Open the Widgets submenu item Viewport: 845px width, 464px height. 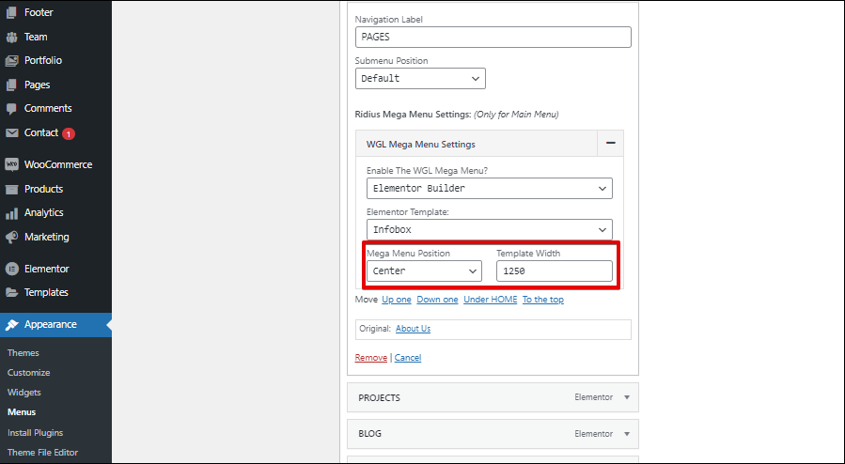click(24, 393)
